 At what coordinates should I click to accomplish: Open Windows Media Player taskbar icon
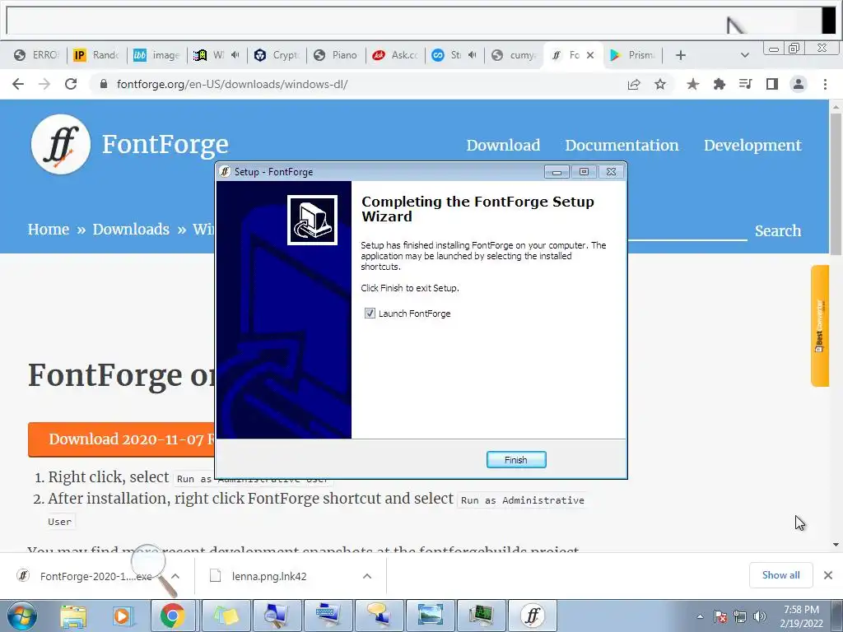(122, 616)
